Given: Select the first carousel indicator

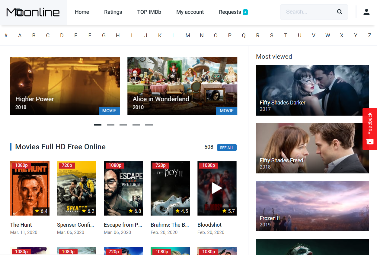Looking at the screenshot, I should [x=97, y=125].
